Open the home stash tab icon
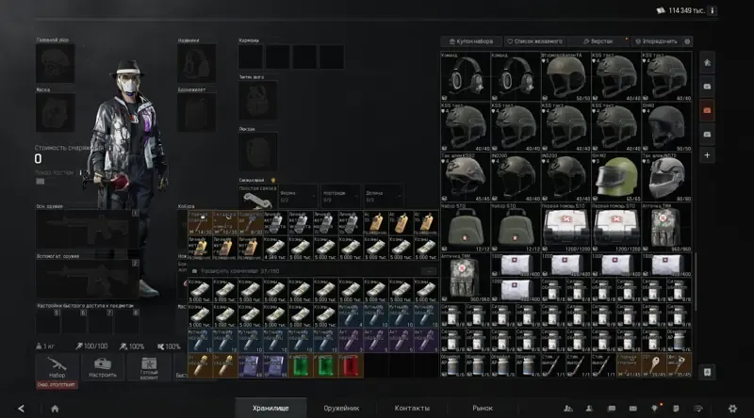754x418 pixels. coord(707,63)
